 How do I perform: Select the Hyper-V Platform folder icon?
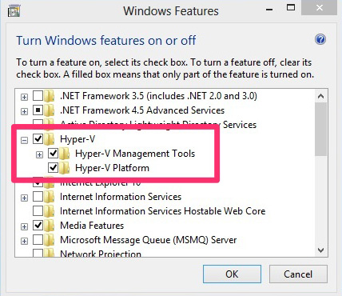[65, 168]
